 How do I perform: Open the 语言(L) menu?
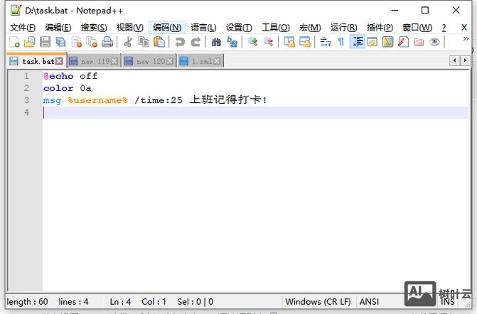click(x=203, y=28)
